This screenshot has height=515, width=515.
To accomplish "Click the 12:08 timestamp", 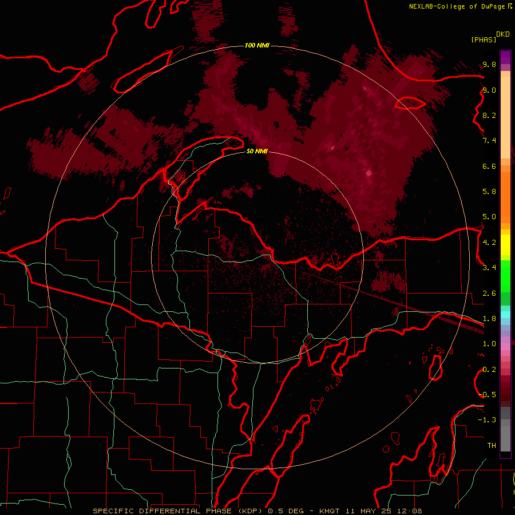I will tap(409, 511).
